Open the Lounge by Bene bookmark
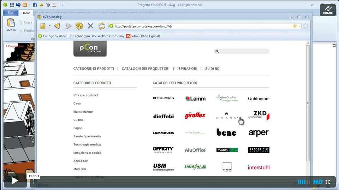The height and width of the screenshot is (190, 339). click(52, 36)
